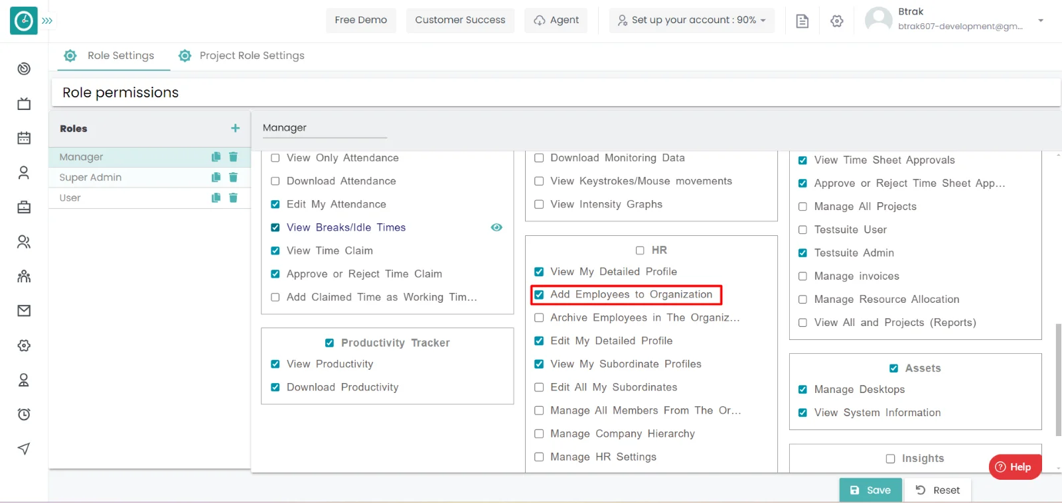The height and width of the screenshot is (503, 1062).
Task: Check the Insights group checkbox
Action: [890, 459]
